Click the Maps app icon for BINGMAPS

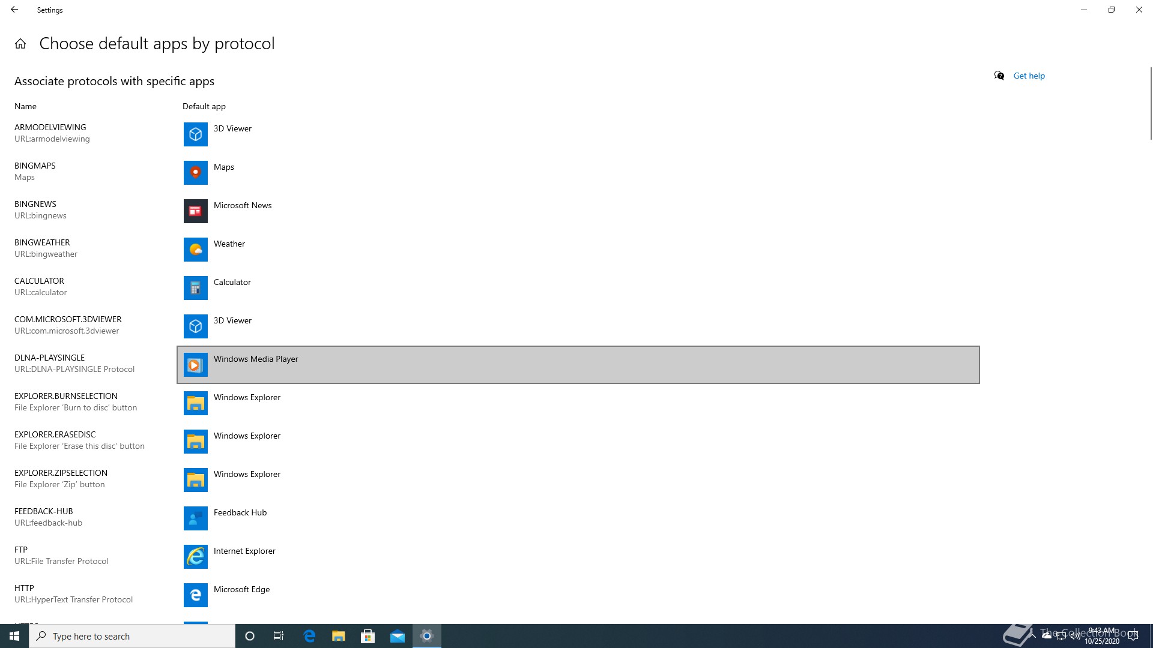pyautogui.click(x=195, y=173)
